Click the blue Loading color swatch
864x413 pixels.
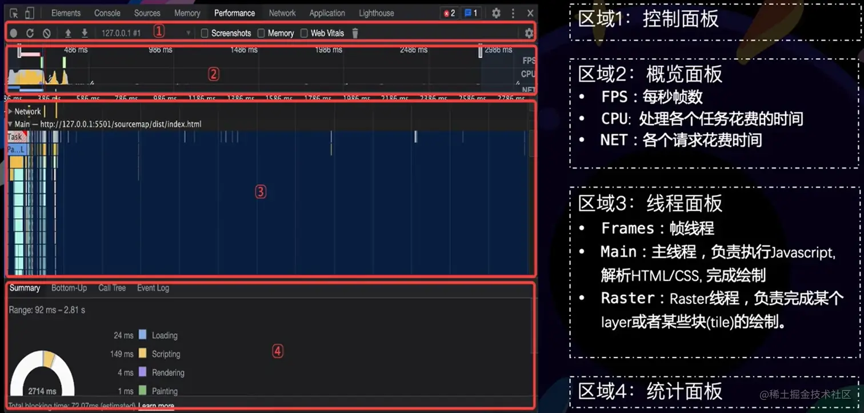click(143, 335)
